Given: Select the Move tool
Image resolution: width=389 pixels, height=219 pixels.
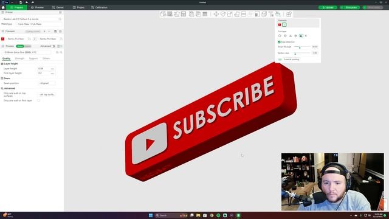Looking at the screenshot, I should click(216, 14).
